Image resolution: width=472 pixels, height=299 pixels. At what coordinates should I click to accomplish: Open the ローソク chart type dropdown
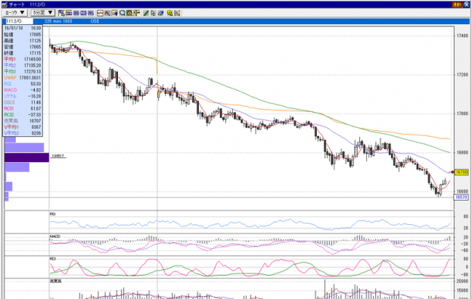(x=15, y=13)
